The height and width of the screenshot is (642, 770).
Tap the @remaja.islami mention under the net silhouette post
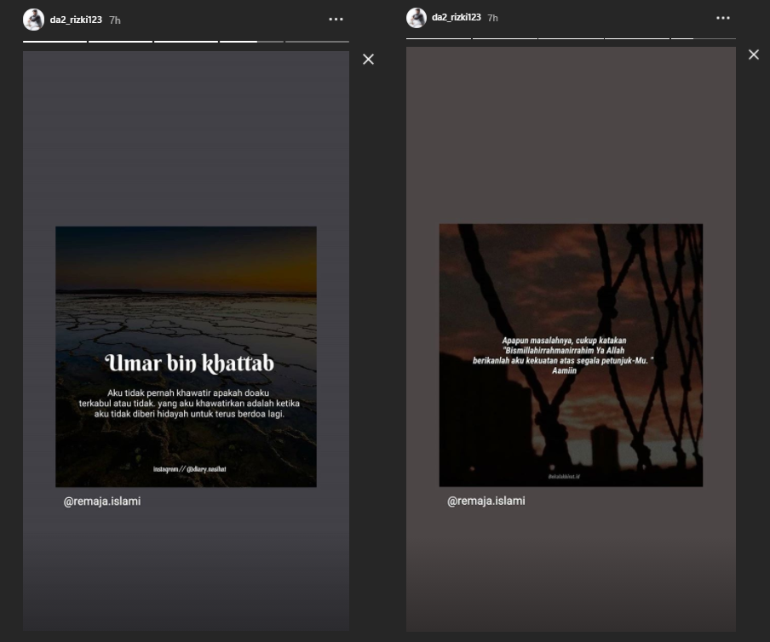pyautogui.click(x=486, y=501)
